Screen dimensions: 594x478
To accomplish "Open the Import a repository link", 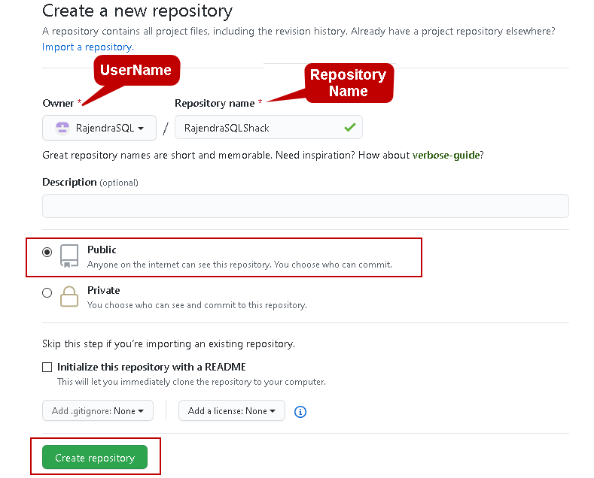I will coord(87,47).
